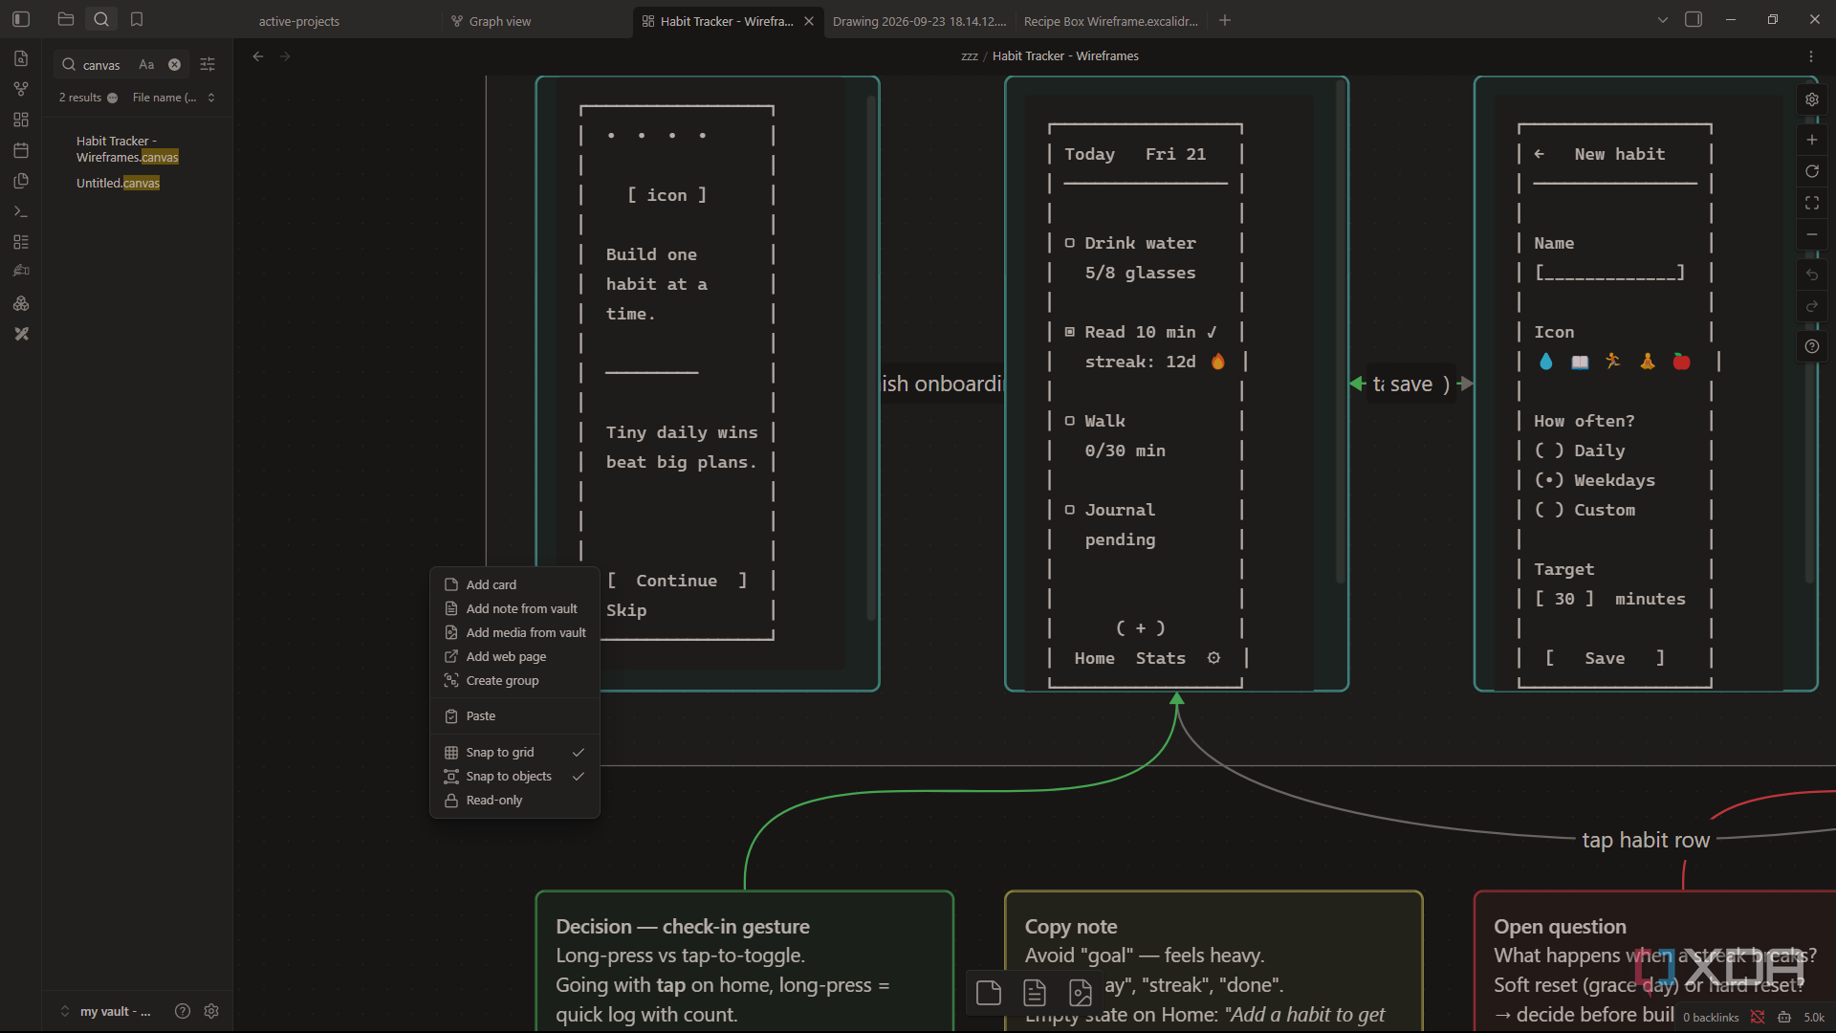Image resolution: width=1836 pixels, height=1033 pixels.
Task: Open canvas help question mark
Action: point(1812,346)
